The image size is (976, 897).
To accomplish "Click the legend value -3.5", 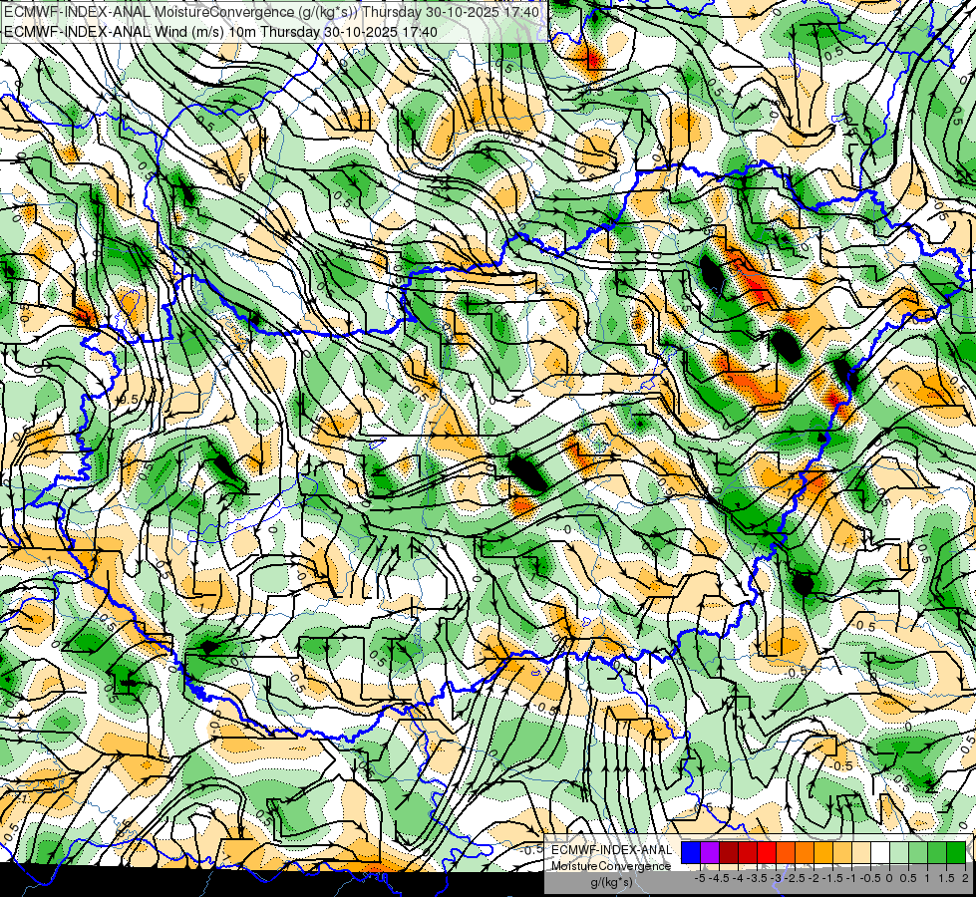I will pyautogui.click(x=758, y=878).
